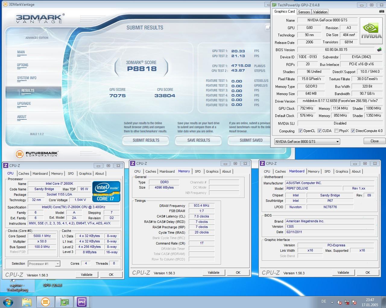Click the P8P67 DELUXE model field
Screen dimensions: 386x308
pyautogui.click(x=314, y=189)
